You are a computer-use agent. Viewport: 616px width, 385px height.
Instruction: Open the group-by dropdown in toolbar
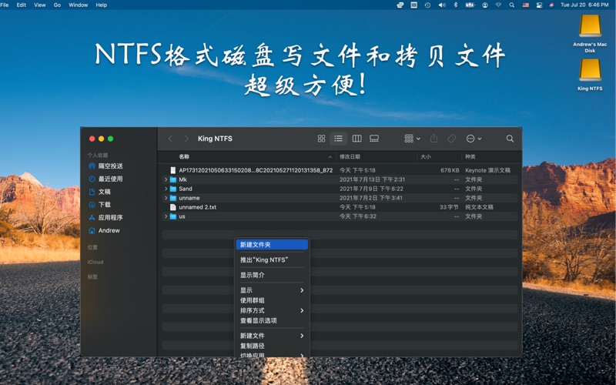[x=413, y=139]
